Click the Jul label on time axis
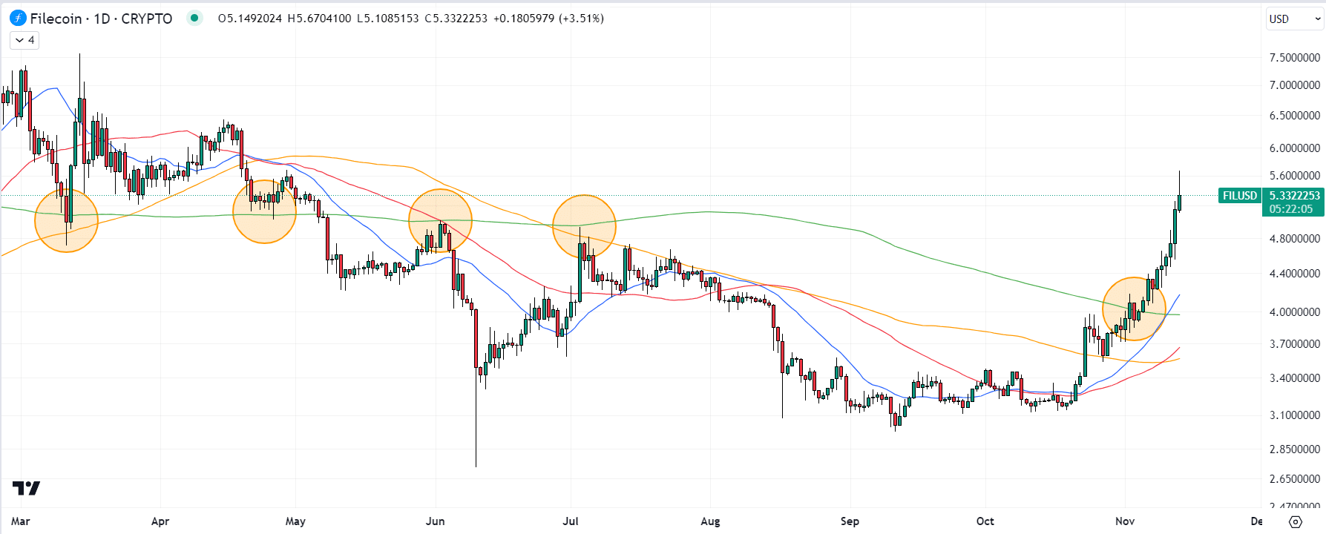This screenshot has height=534, width=1326. click(571, 521)
